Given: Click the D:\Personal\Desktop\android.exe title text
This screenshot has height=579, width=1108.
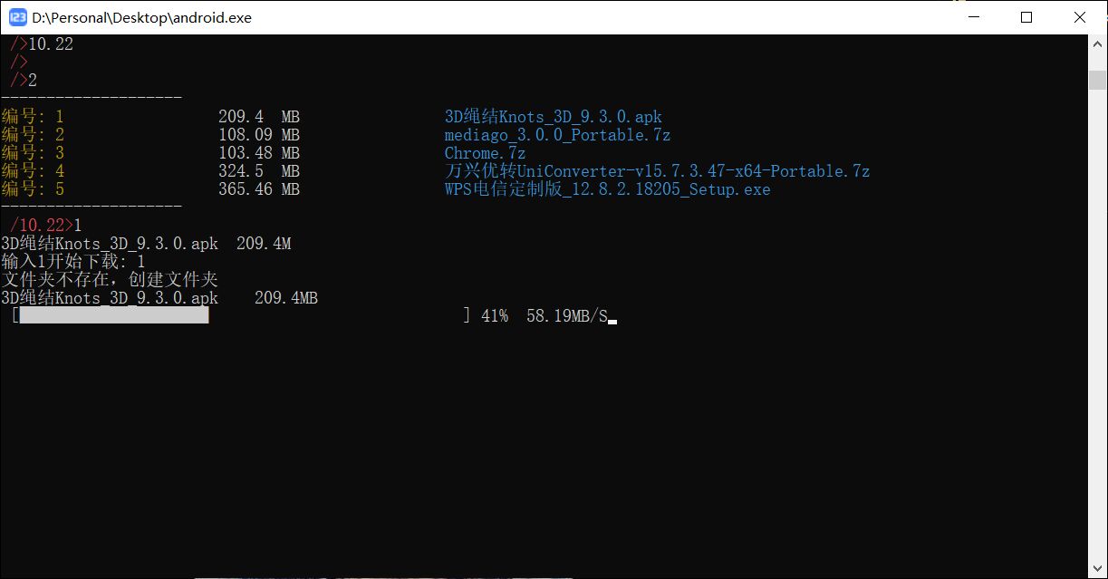Looking at the screenshot, I should click(141, 17).
